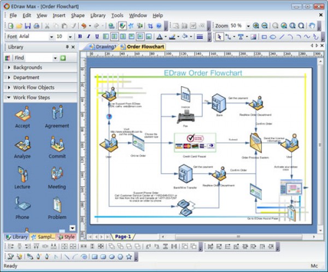Toggle Bold formatting
Viewport: 328px width, 272px height.
pos(80,37)
